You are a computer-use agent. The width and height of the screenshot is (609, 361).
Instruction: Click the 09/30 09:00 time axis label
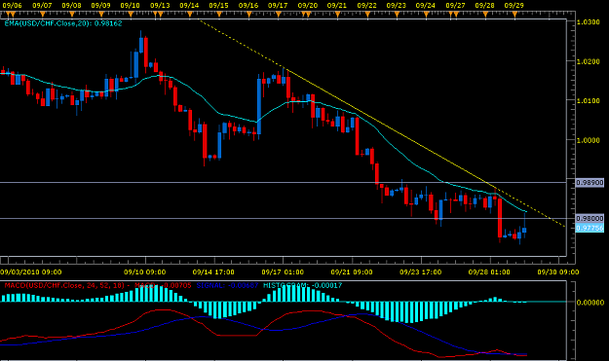pyautogui.click(x=558, y=272)
